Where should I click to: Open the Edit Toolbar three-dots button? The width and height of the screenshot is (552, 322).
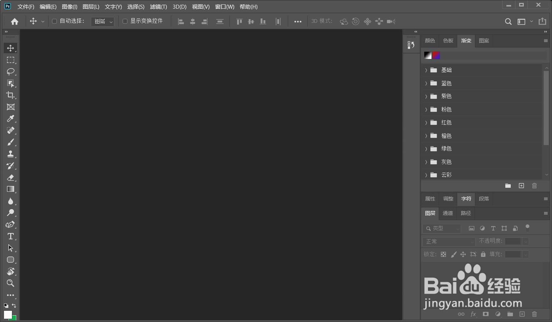point(10,295)
